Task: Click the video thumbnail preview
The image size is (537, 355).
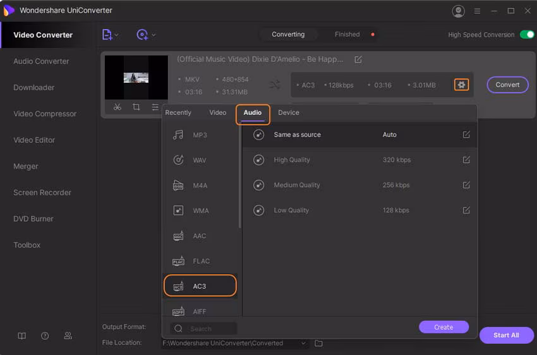Action: 136,77
